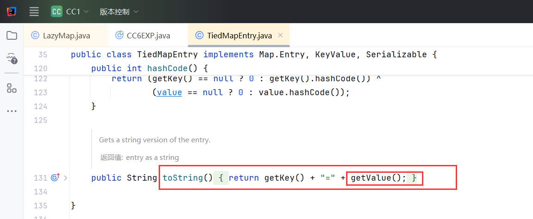
Task: Open the hamburger main menu
Action: (34, 12)
